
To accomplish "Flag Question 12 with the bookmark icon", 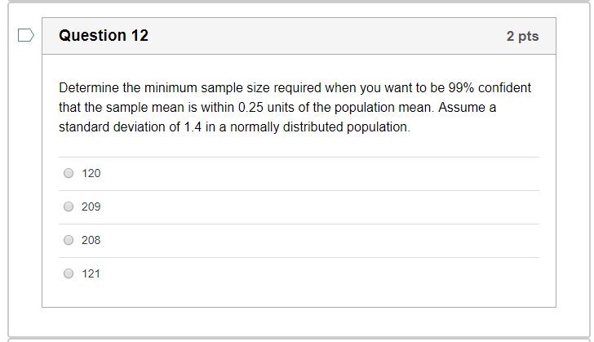I will [26, 35].
